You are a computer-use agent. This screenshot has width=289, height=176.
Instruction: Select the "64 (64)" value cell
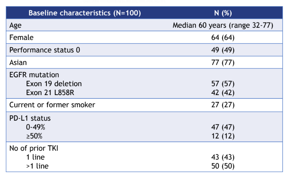point(223,38)
